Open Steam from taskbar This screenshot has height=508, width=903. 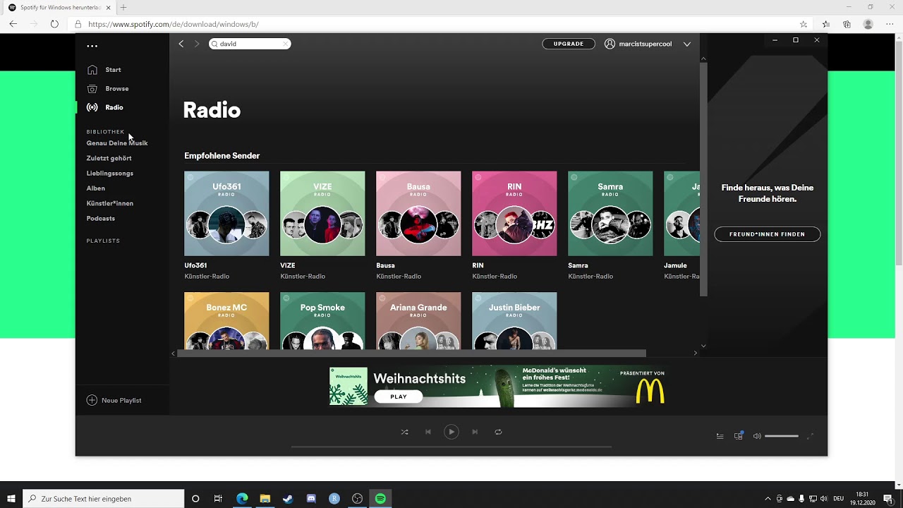point(288,499)
